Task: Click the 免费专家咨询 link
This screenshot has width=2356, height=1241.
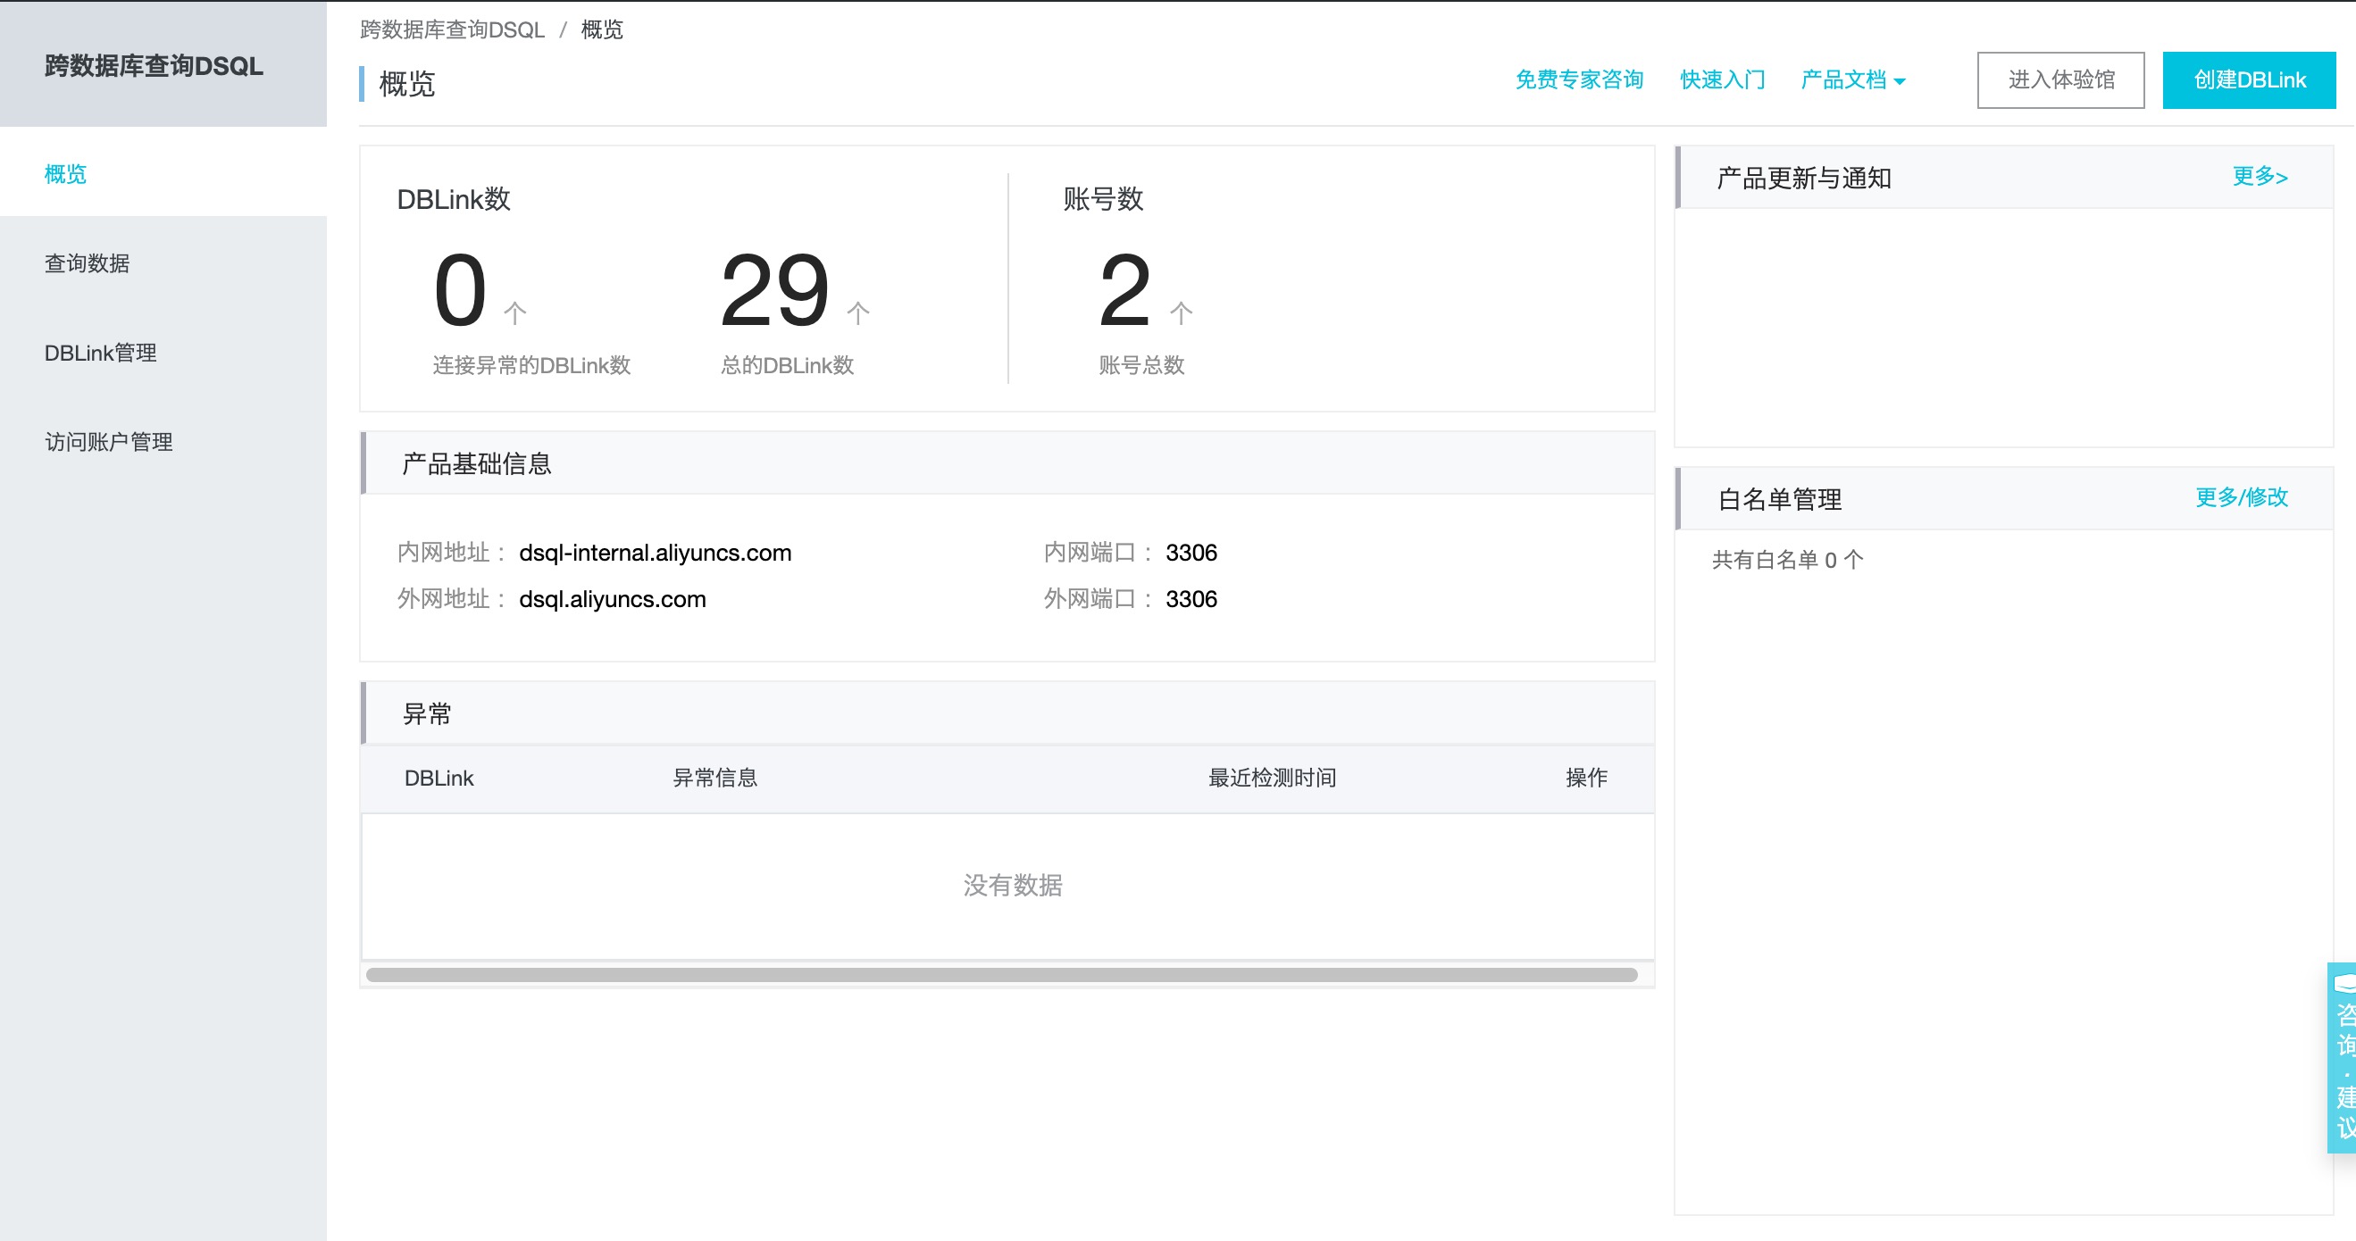Action: [x=1579, y=79]
